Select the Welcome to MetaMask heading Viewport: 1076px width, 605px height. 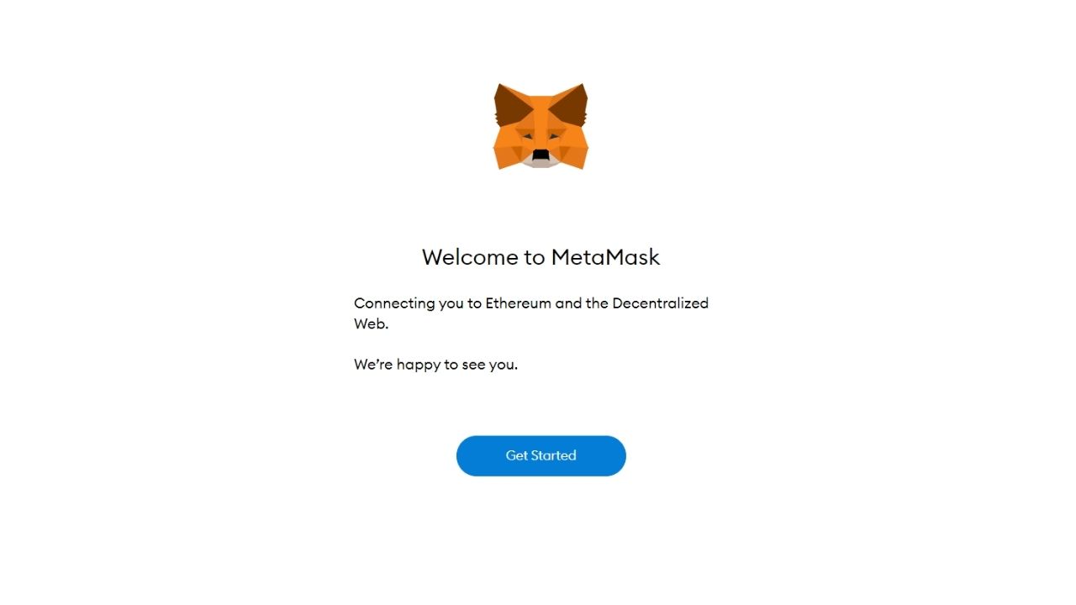coord(541,257)
